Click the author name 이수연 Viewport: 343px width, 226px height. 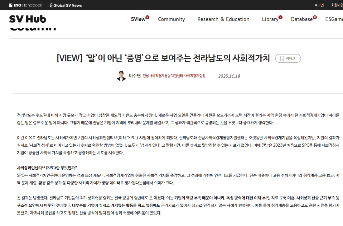click(135, 76)
